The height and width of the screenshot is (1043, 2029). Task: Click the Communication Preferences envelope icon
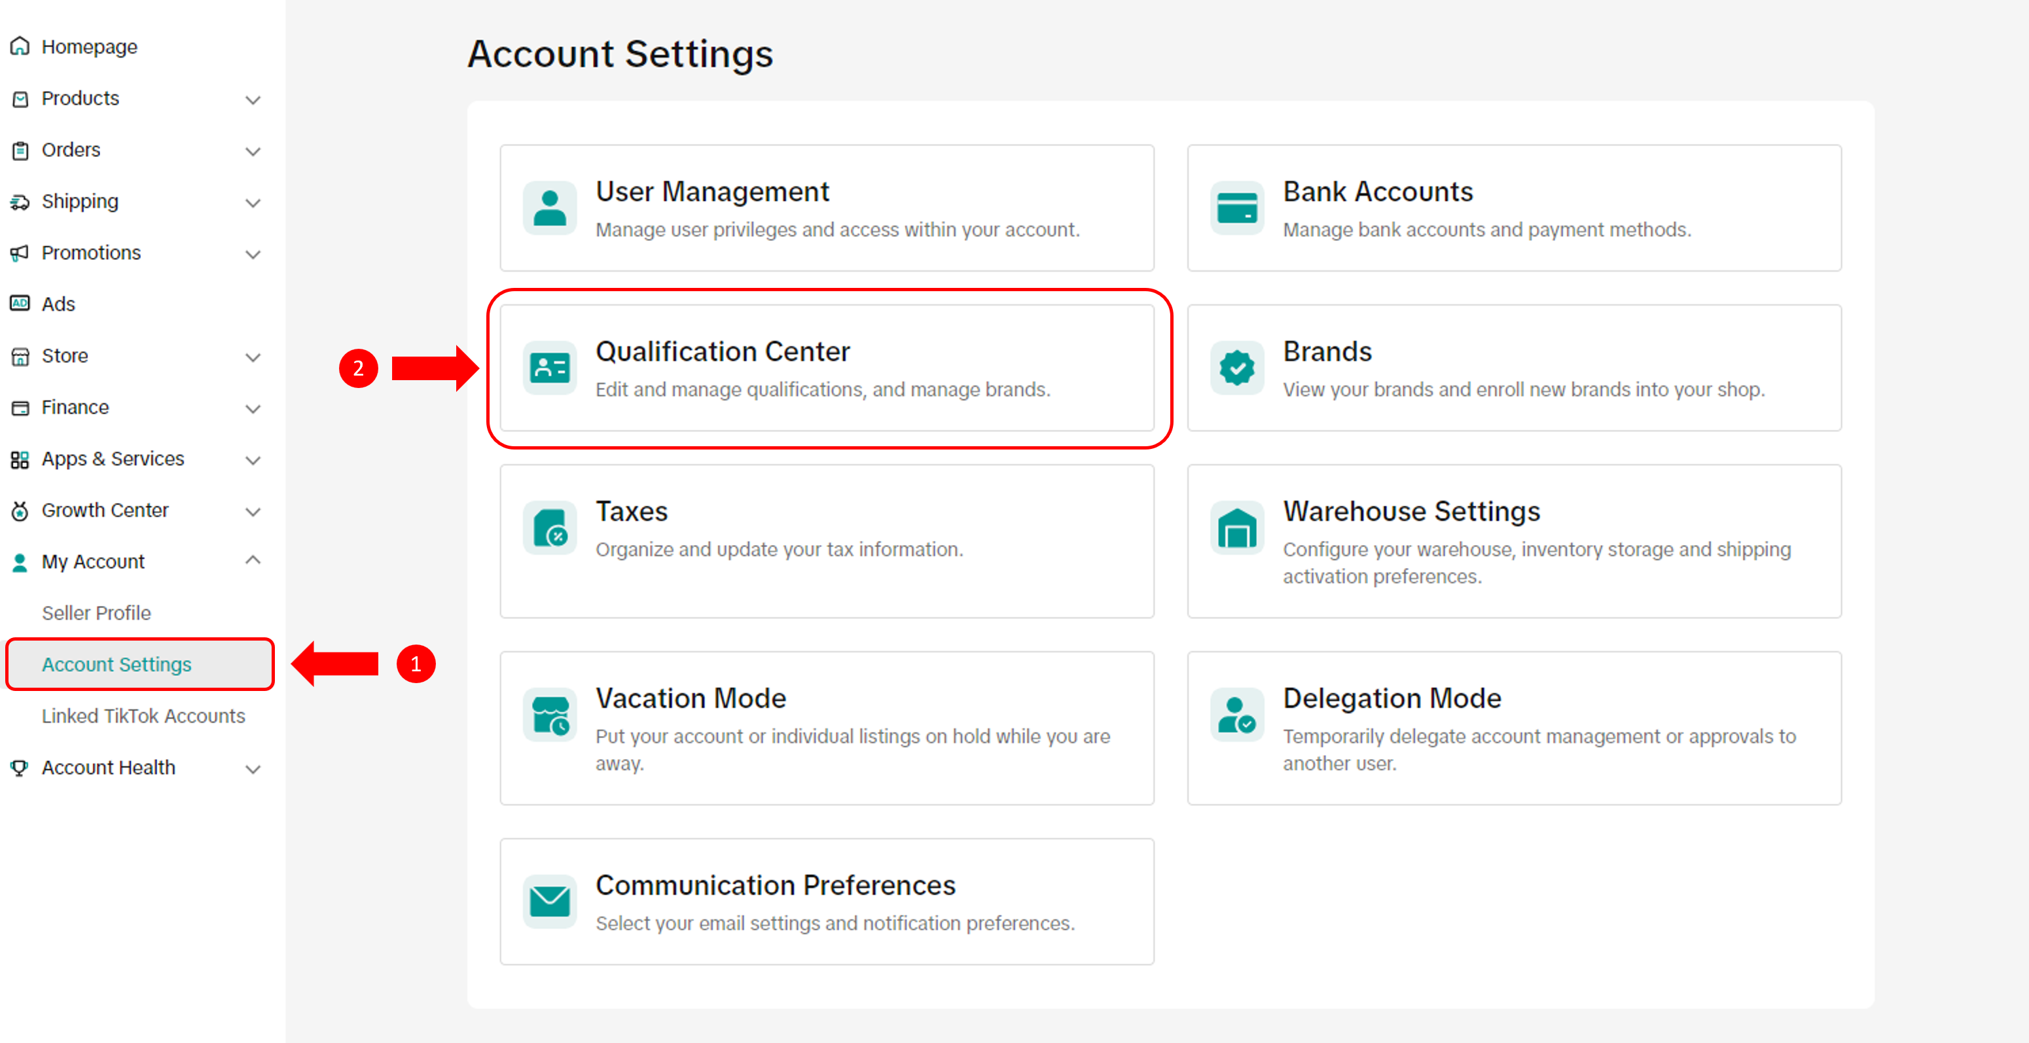549,901
